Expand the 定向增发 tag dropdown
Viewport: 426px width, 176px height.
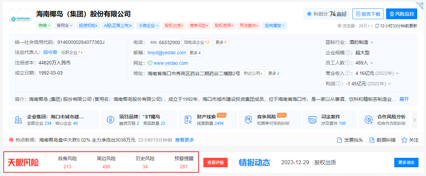pyautogui.click(x=274, y=26)
